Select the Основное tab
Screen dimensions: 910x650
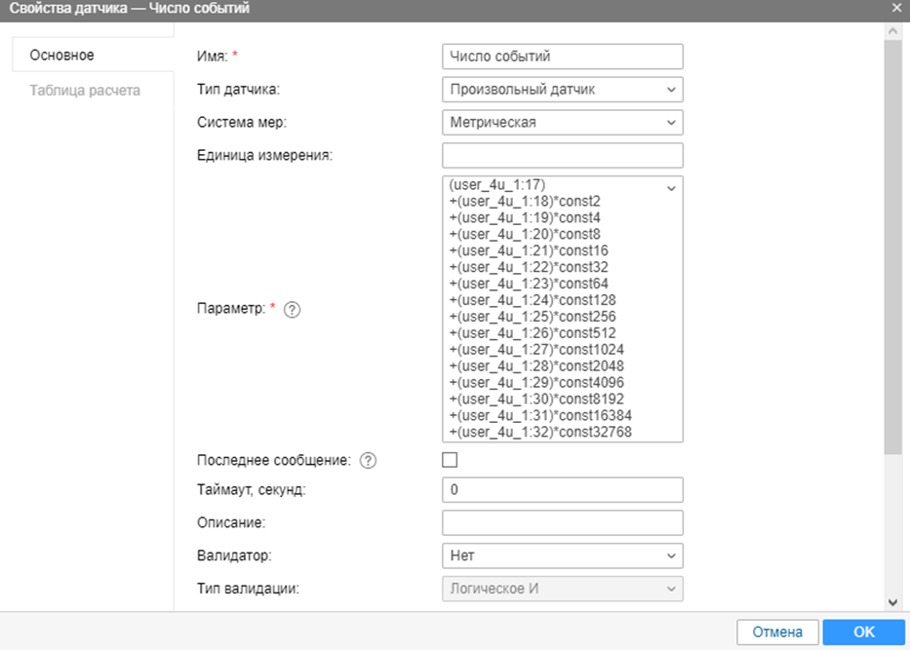pyautogui.click(x=62, y=56)
